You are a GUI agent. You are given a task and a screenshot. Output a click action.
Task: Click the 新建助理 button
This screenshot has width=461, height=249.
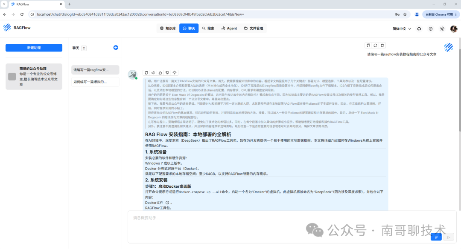[34, 48]
